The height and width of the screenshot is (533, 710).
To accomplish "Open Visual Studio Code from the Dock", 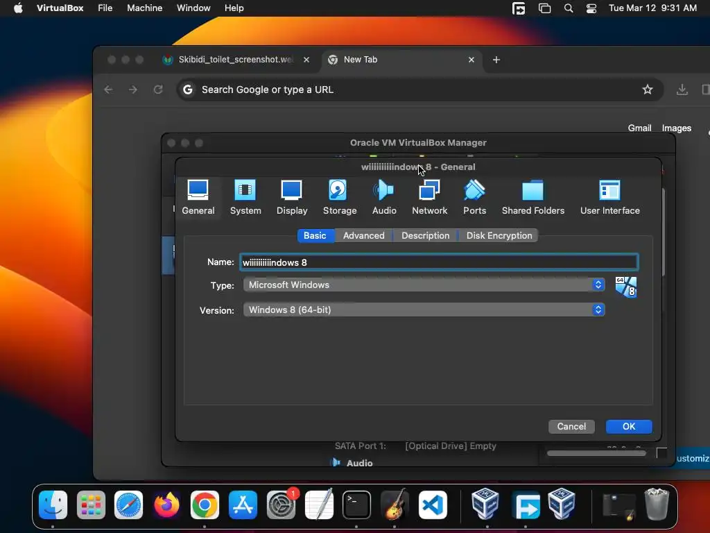I will (x=433, y=505).
